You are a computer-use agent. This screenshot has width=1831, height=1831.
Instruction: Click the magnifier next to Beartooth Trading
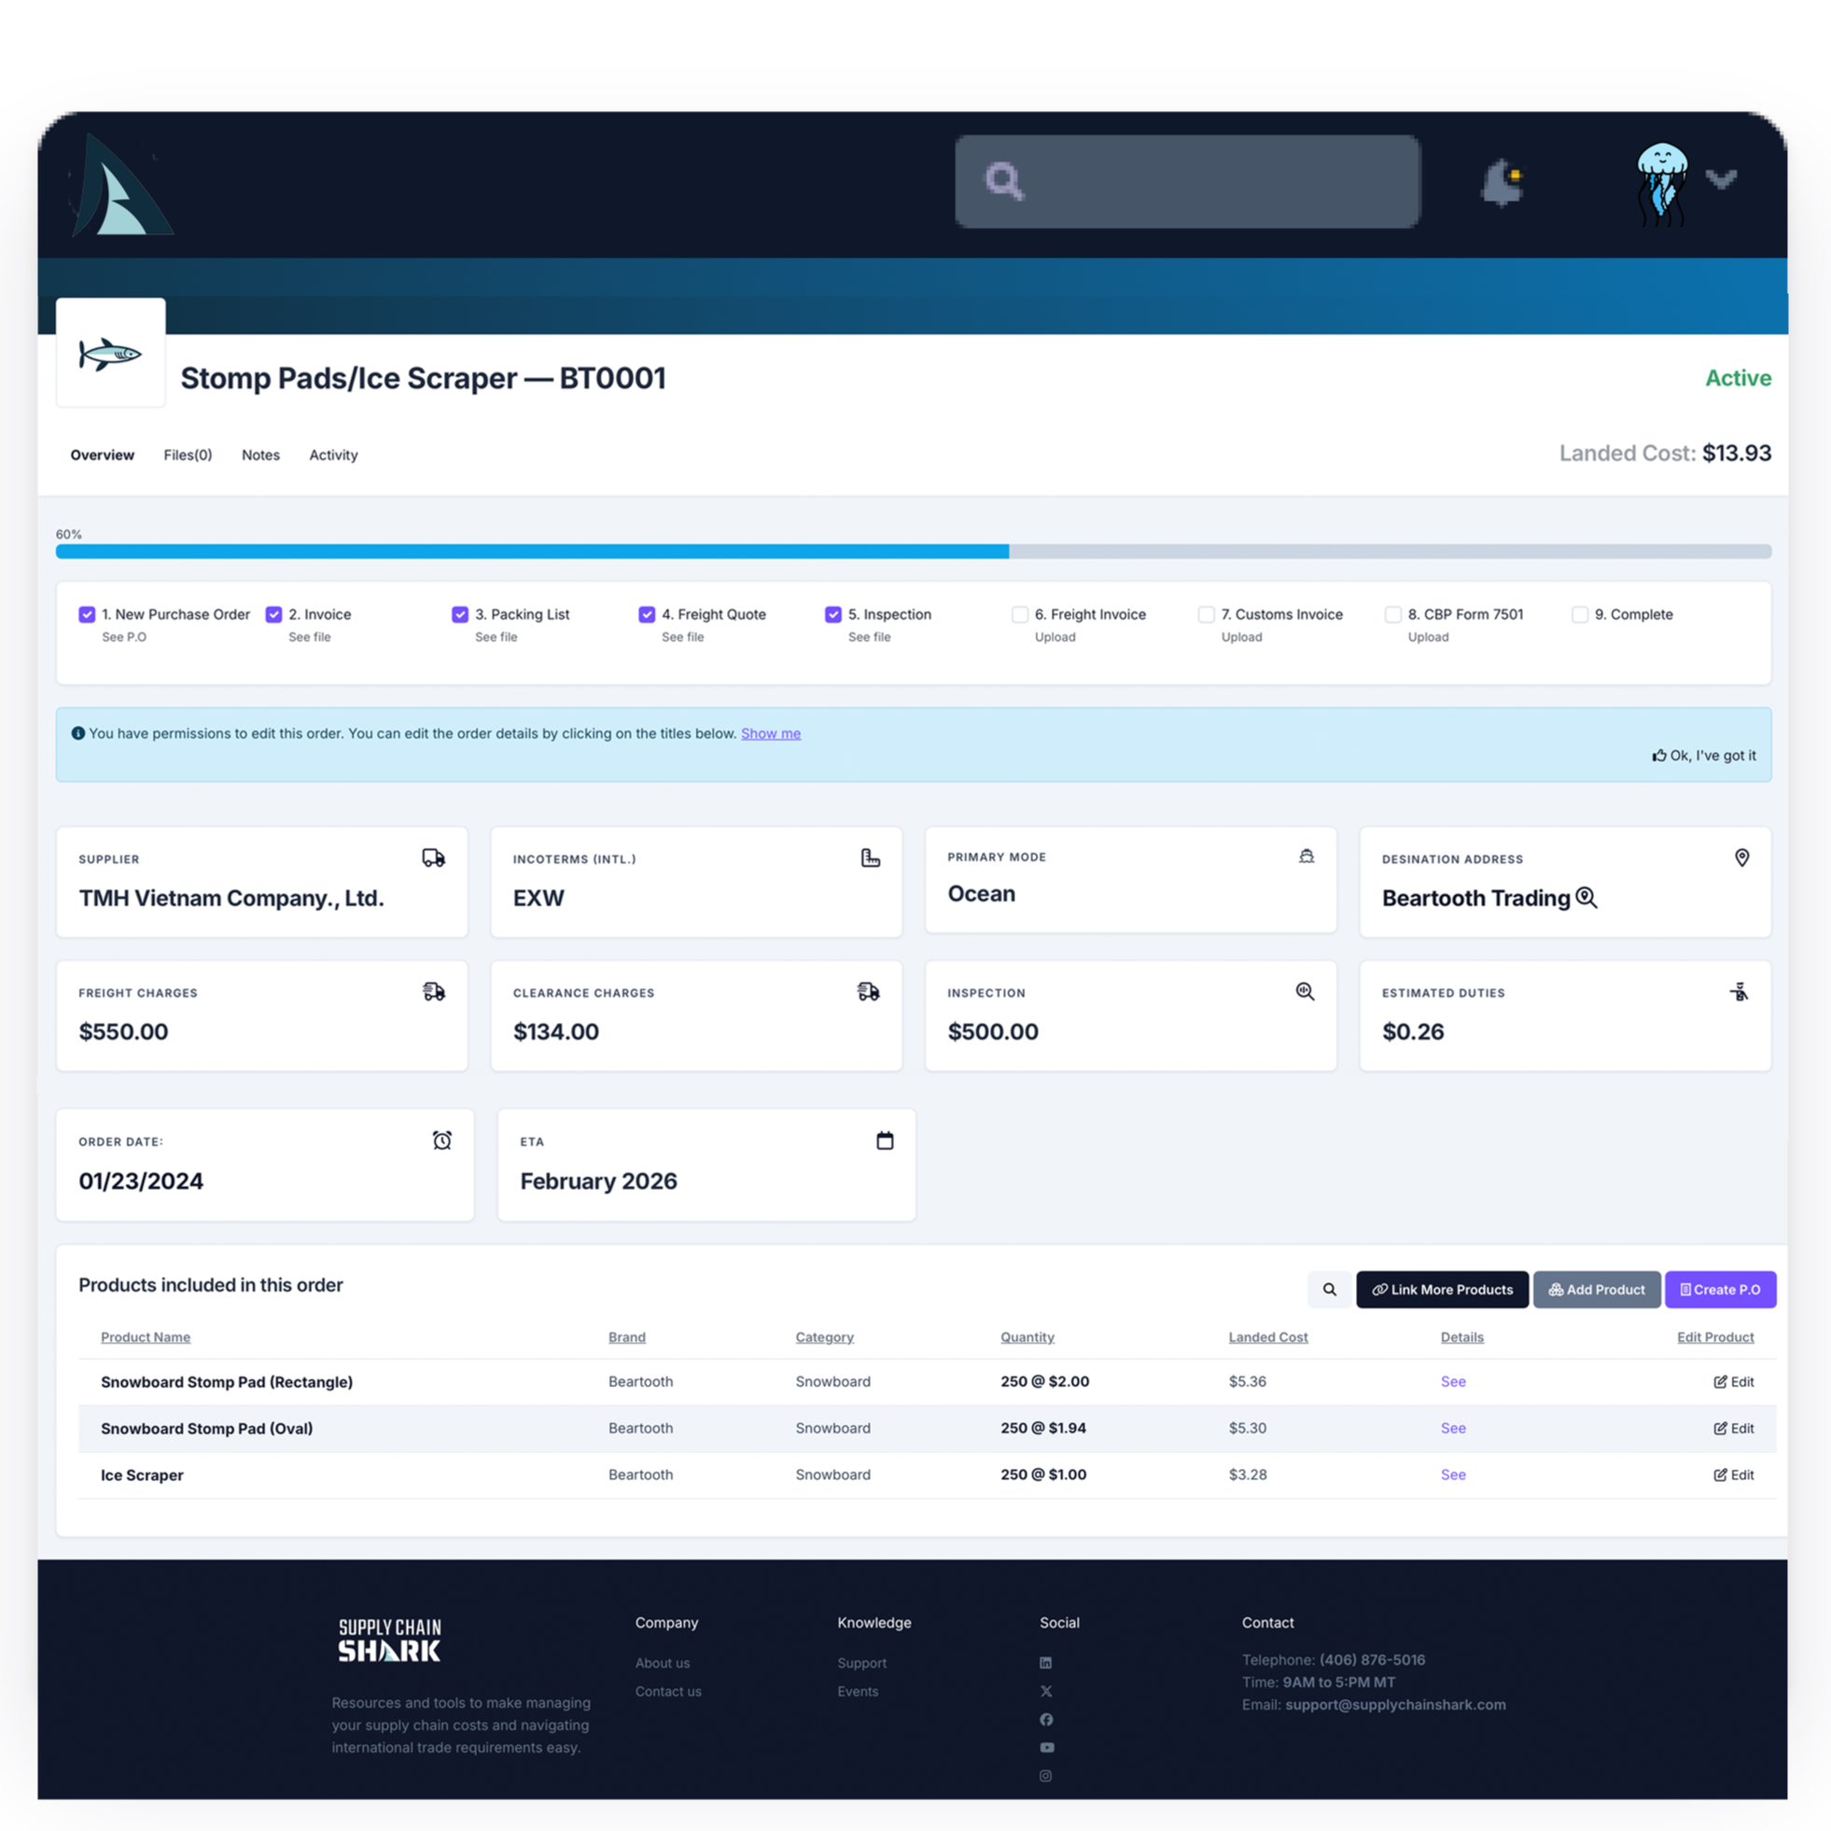click(1586, 898)
